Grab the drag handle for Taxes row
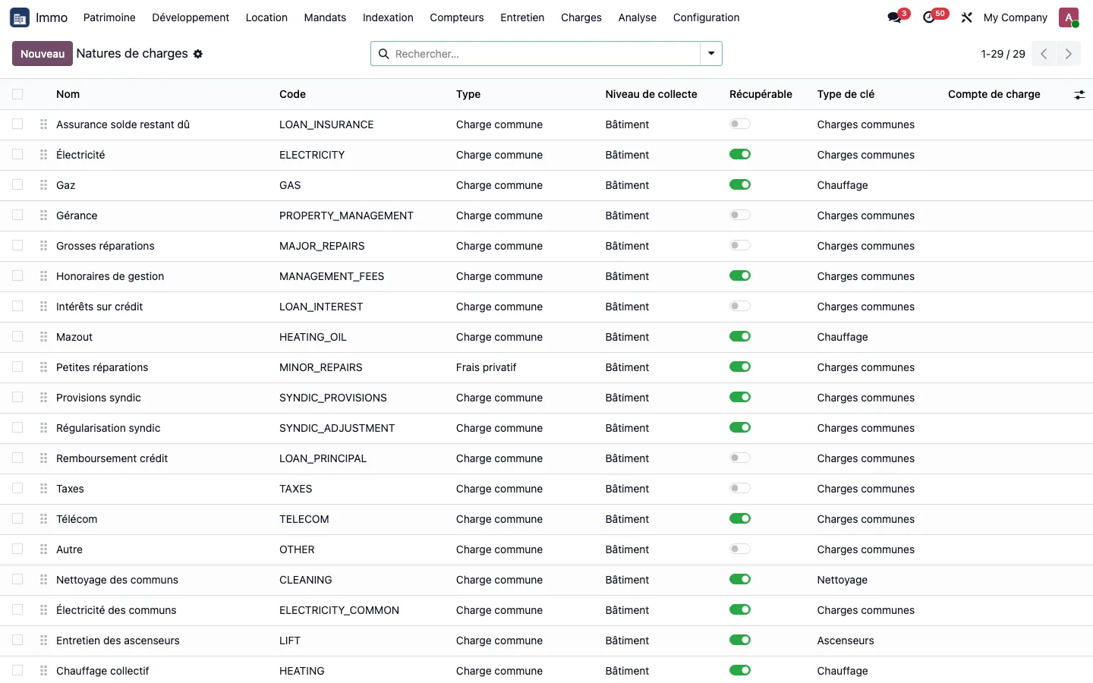This screenshot has width=1093, height=683. pyautogui.click(x=44, y=489)
